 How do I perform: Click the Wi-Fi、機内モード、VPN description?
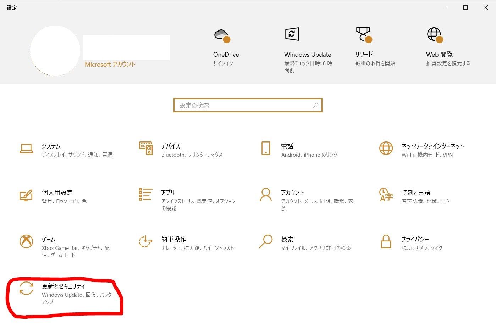point(427,155)
